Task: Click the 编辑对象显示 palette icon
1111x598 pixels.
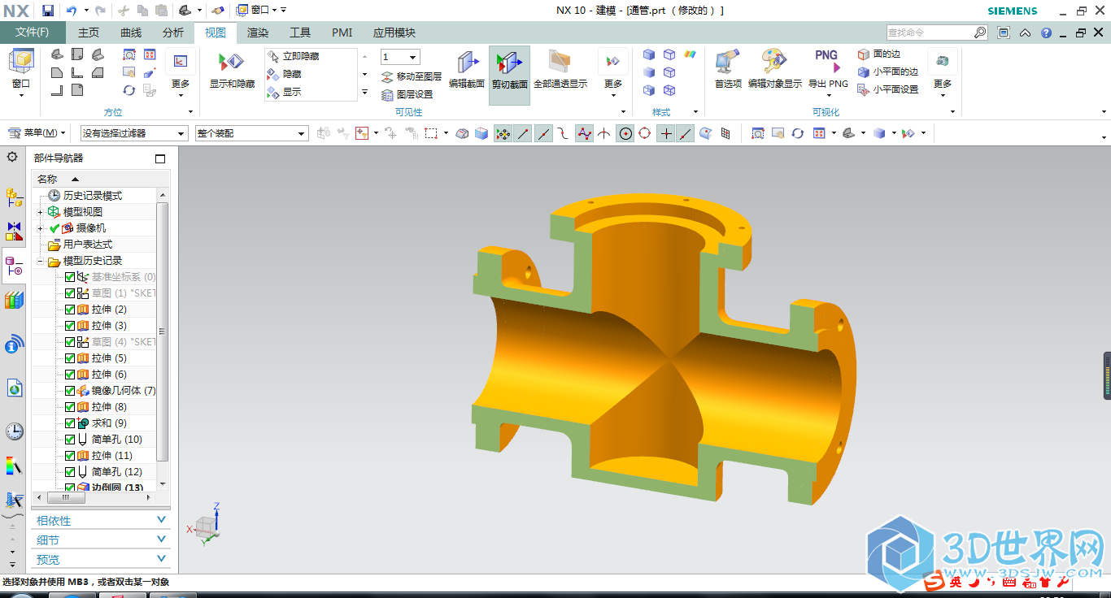Action: point(774,63)
